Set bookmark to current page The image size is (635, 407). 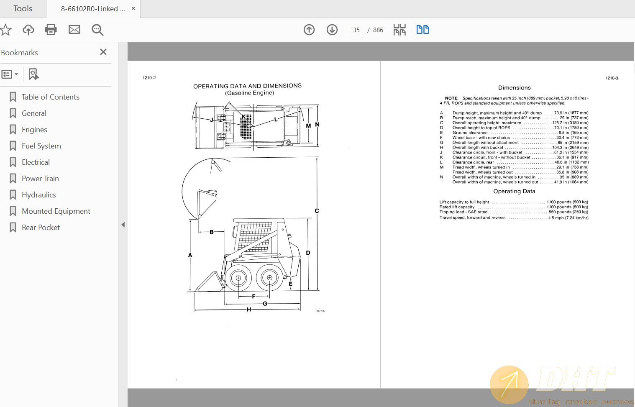[33, 74]
